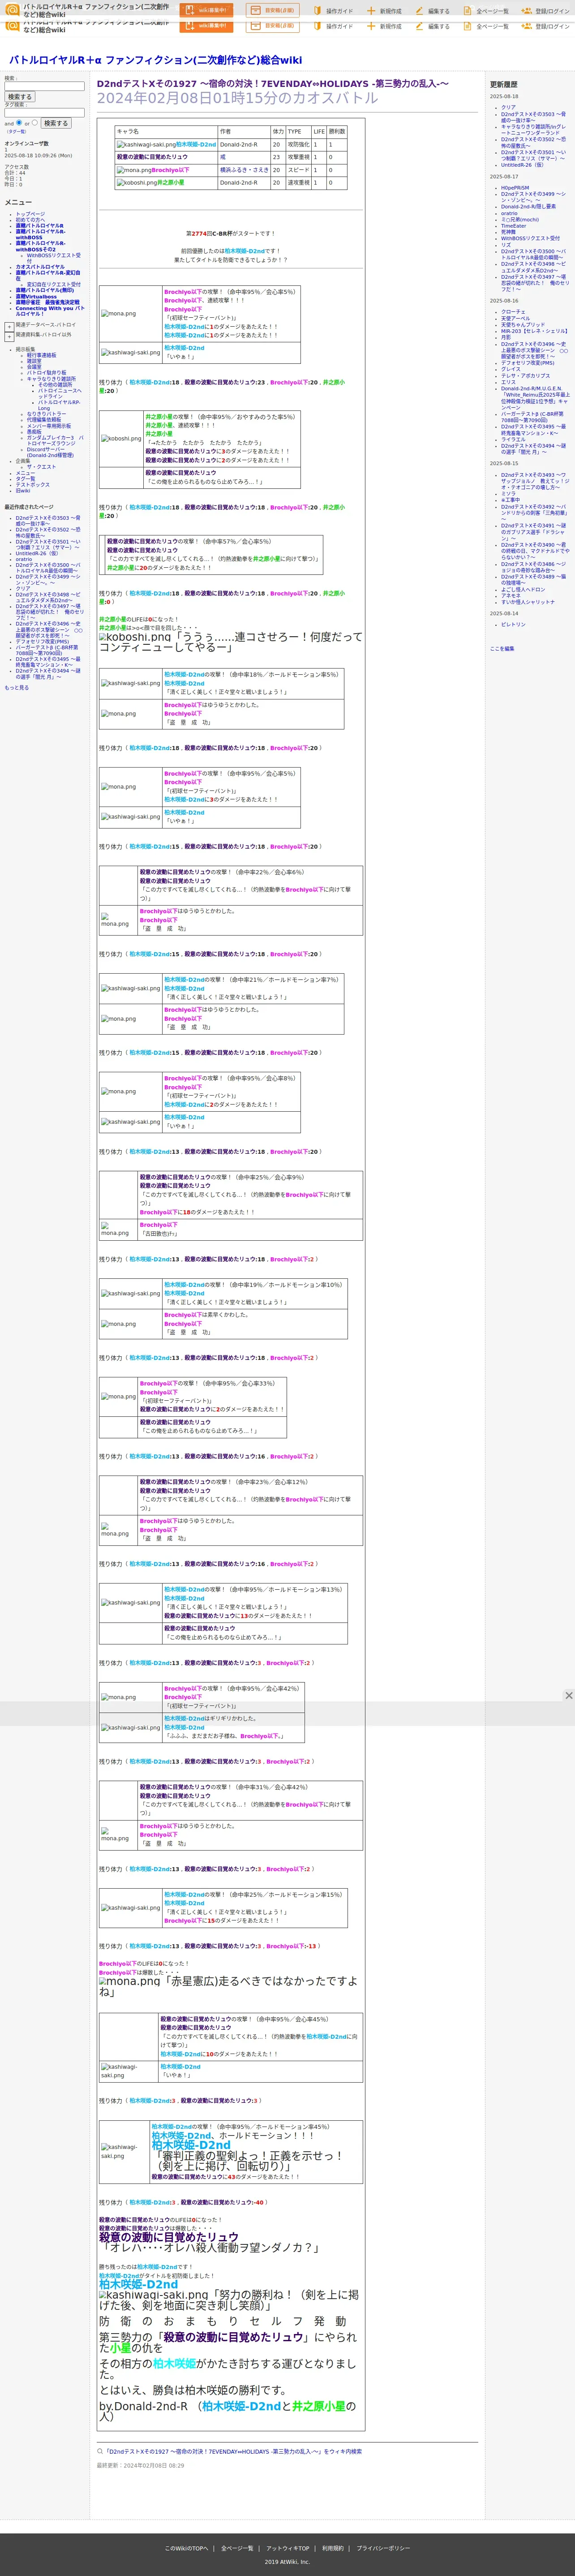This screenshot has width=575, height=2576.
Task: Open ※工事中 in update history
Action: pyautogui.click(x=510, y=500)
